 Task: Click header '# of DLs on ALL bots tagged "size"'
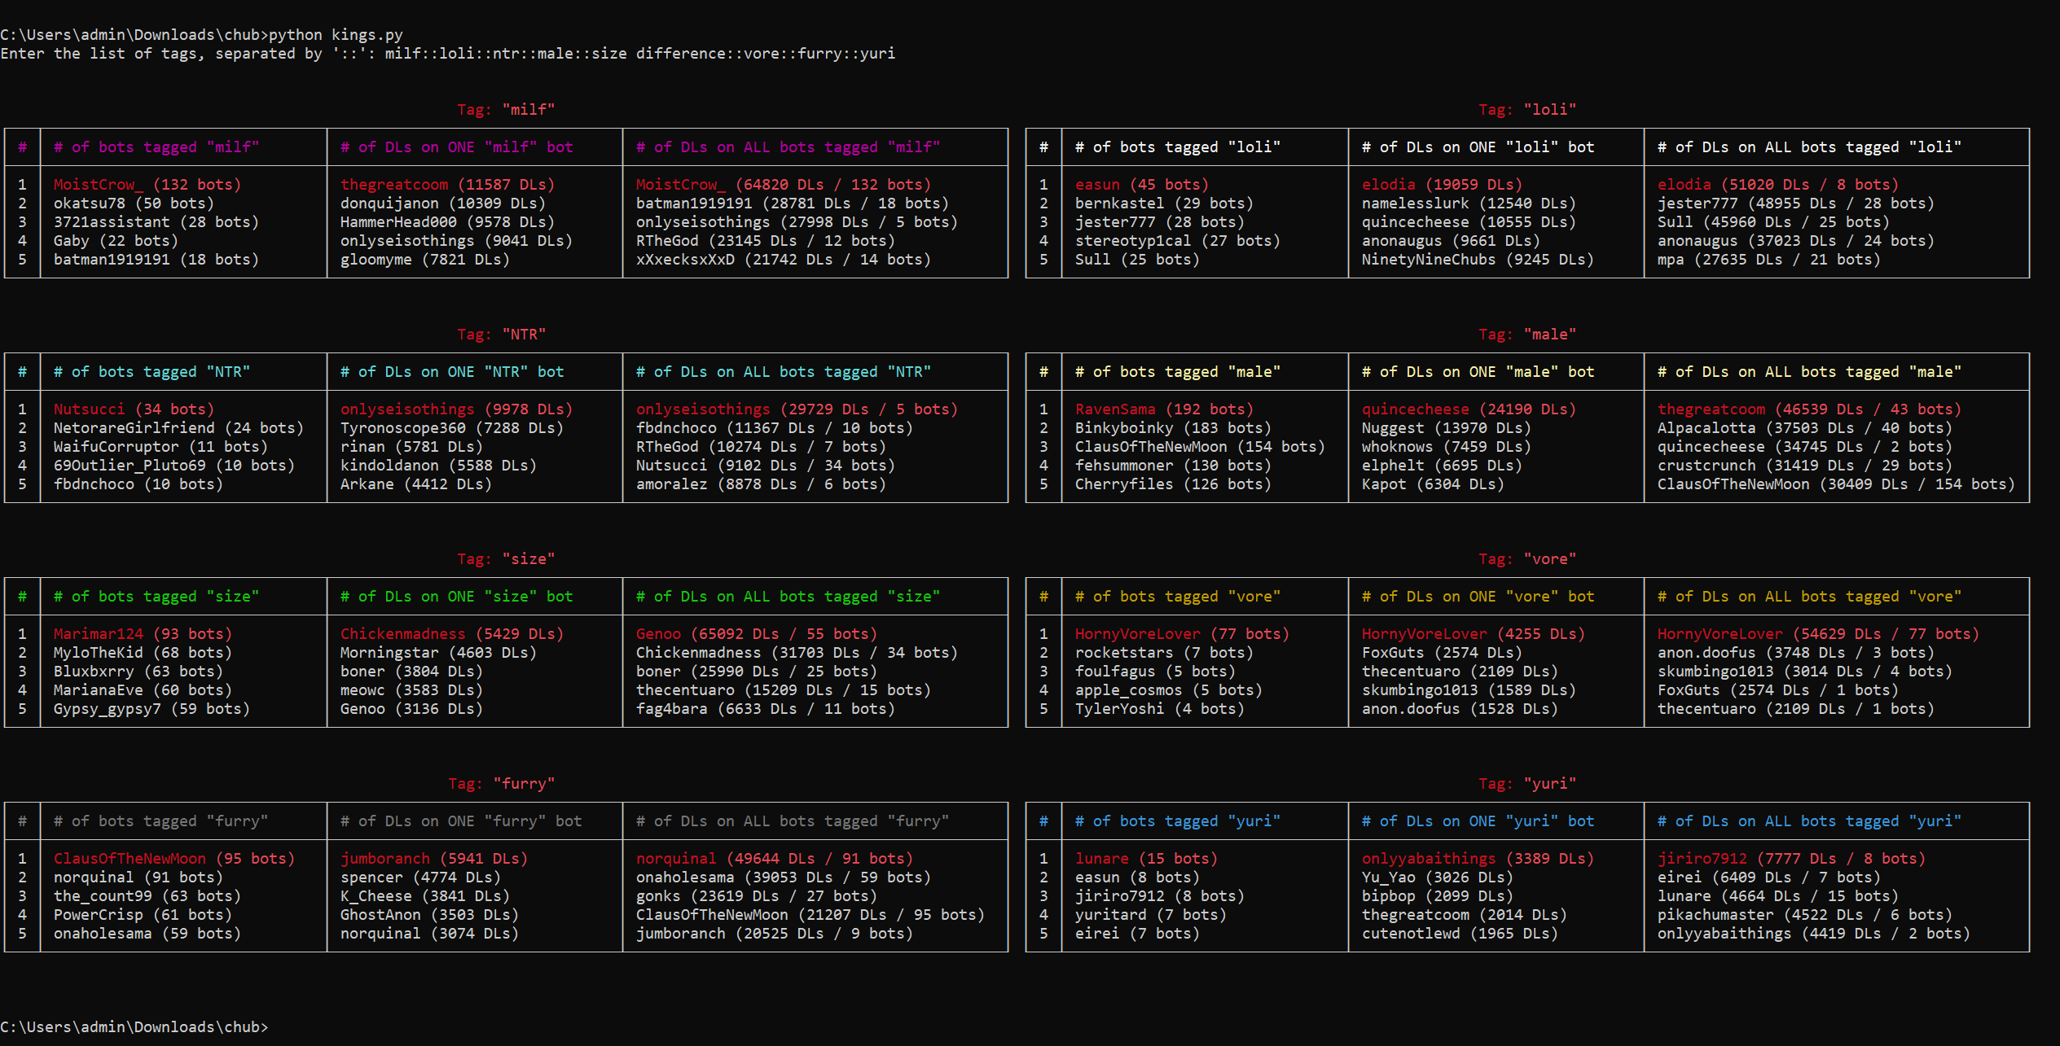pyautogui.click(x=788, y=596)
